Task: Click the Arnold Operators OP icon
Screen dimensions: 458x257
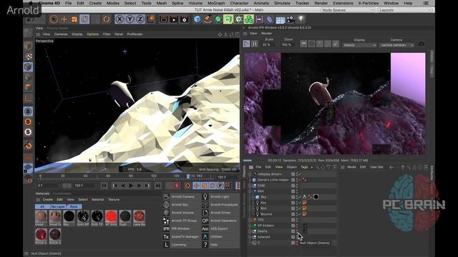Action: coord(205,221)
